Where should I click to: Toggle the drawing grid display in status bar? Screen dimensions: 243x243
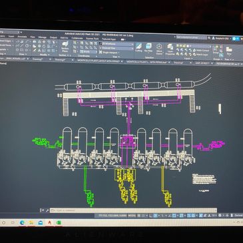tap(139, 216)
